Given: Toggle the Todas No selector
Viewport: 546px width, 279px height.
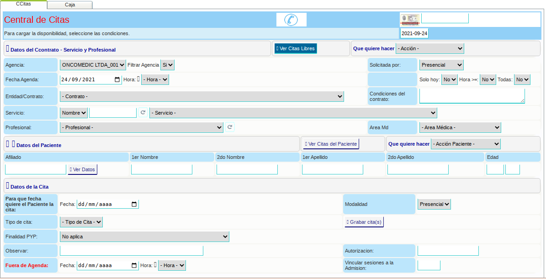Looking at the screenshot, I should pos(522,79).
